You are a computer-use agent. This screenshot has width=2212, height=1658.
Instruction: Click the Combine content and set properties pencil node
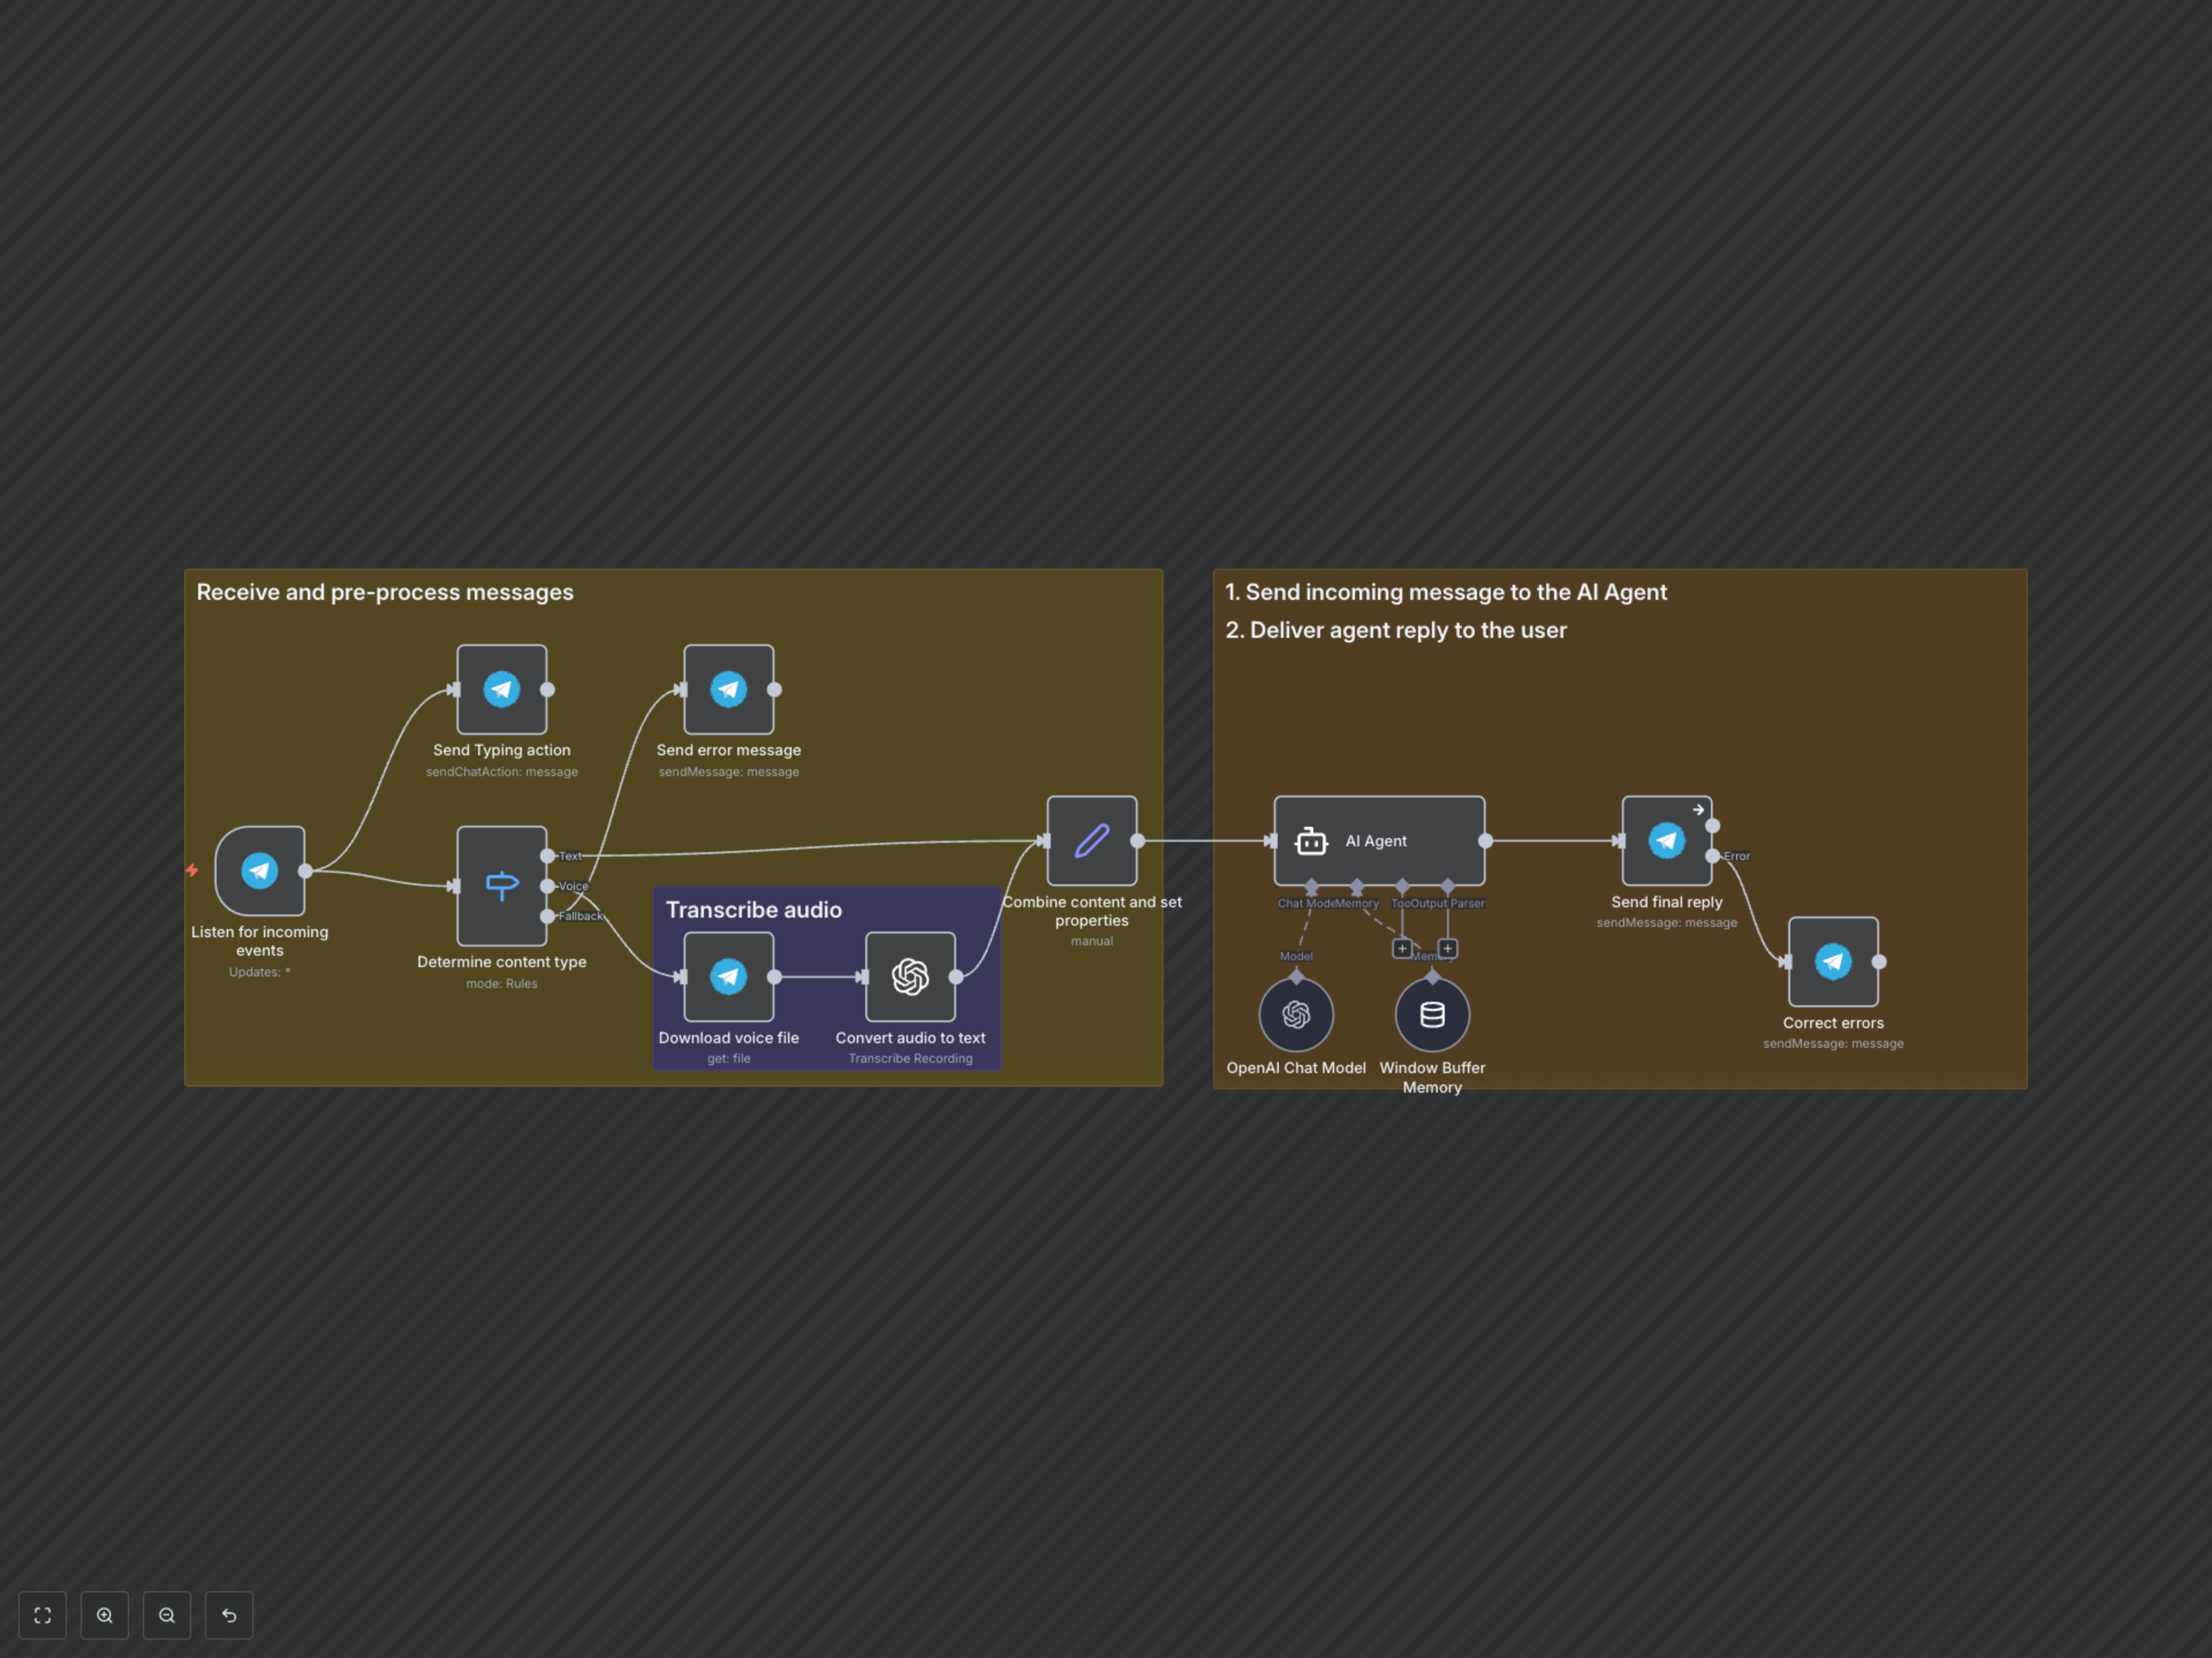tap(1092, 841)
